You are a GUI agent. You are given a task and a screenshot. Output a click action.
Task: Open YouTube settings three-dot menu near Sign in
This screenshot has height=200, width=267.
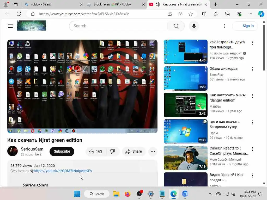pyautogui.click(x=224, y=26)
